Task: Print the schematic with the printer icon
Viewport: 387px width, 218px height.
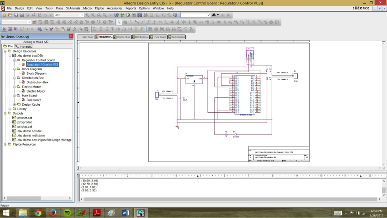Action: tap(22, 15)
